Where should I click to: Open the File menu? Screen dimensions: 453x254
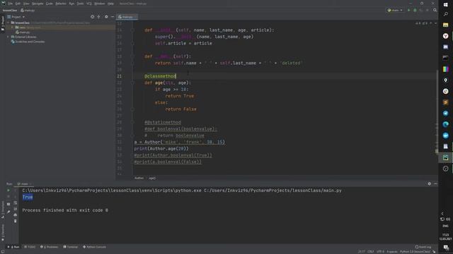pos(11,4)
